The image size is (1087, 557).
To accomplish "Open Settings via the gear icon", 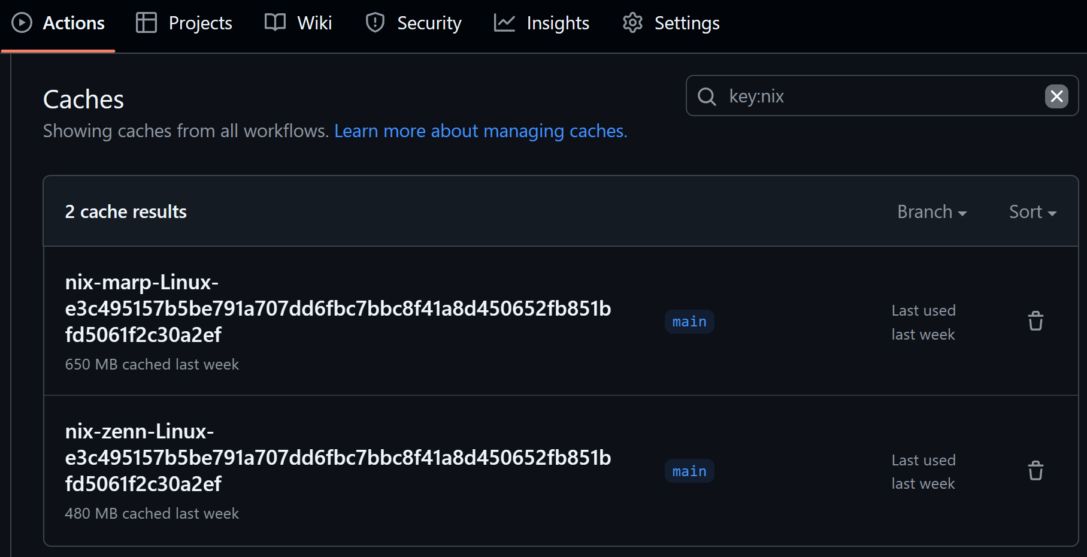I will [x=631, y=23].
